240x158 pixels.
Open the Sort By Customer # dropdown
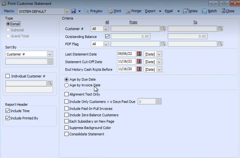(x=50, y=54)
